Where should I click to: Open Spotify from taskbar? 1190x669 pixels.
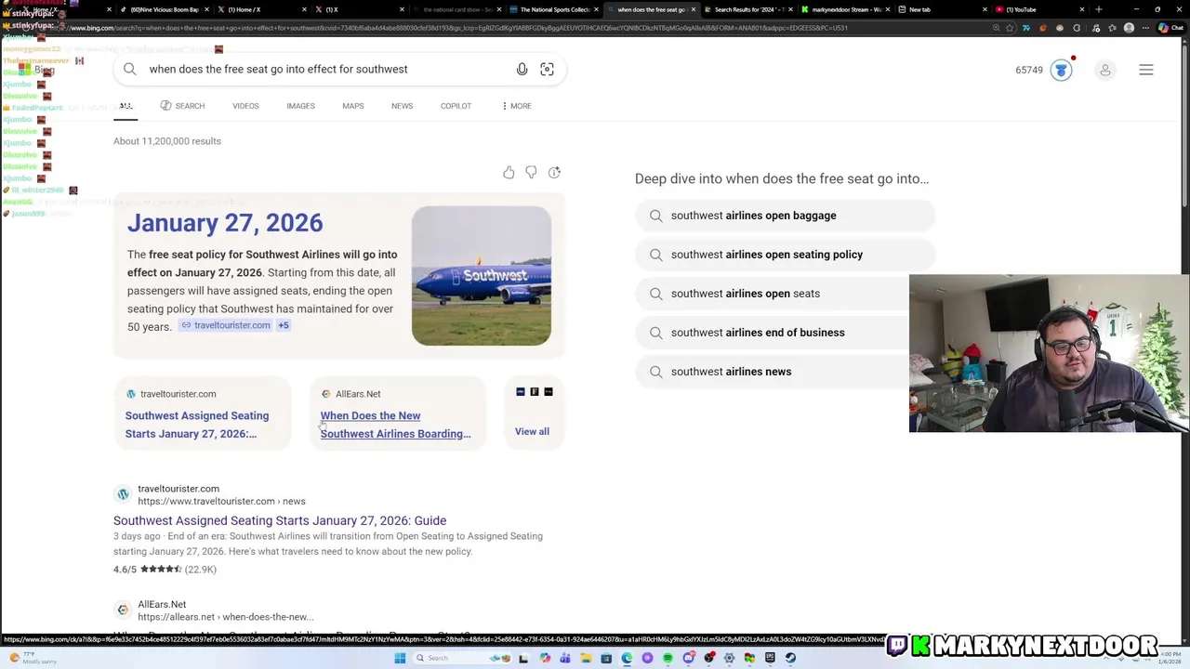click(x=668, y=658)
